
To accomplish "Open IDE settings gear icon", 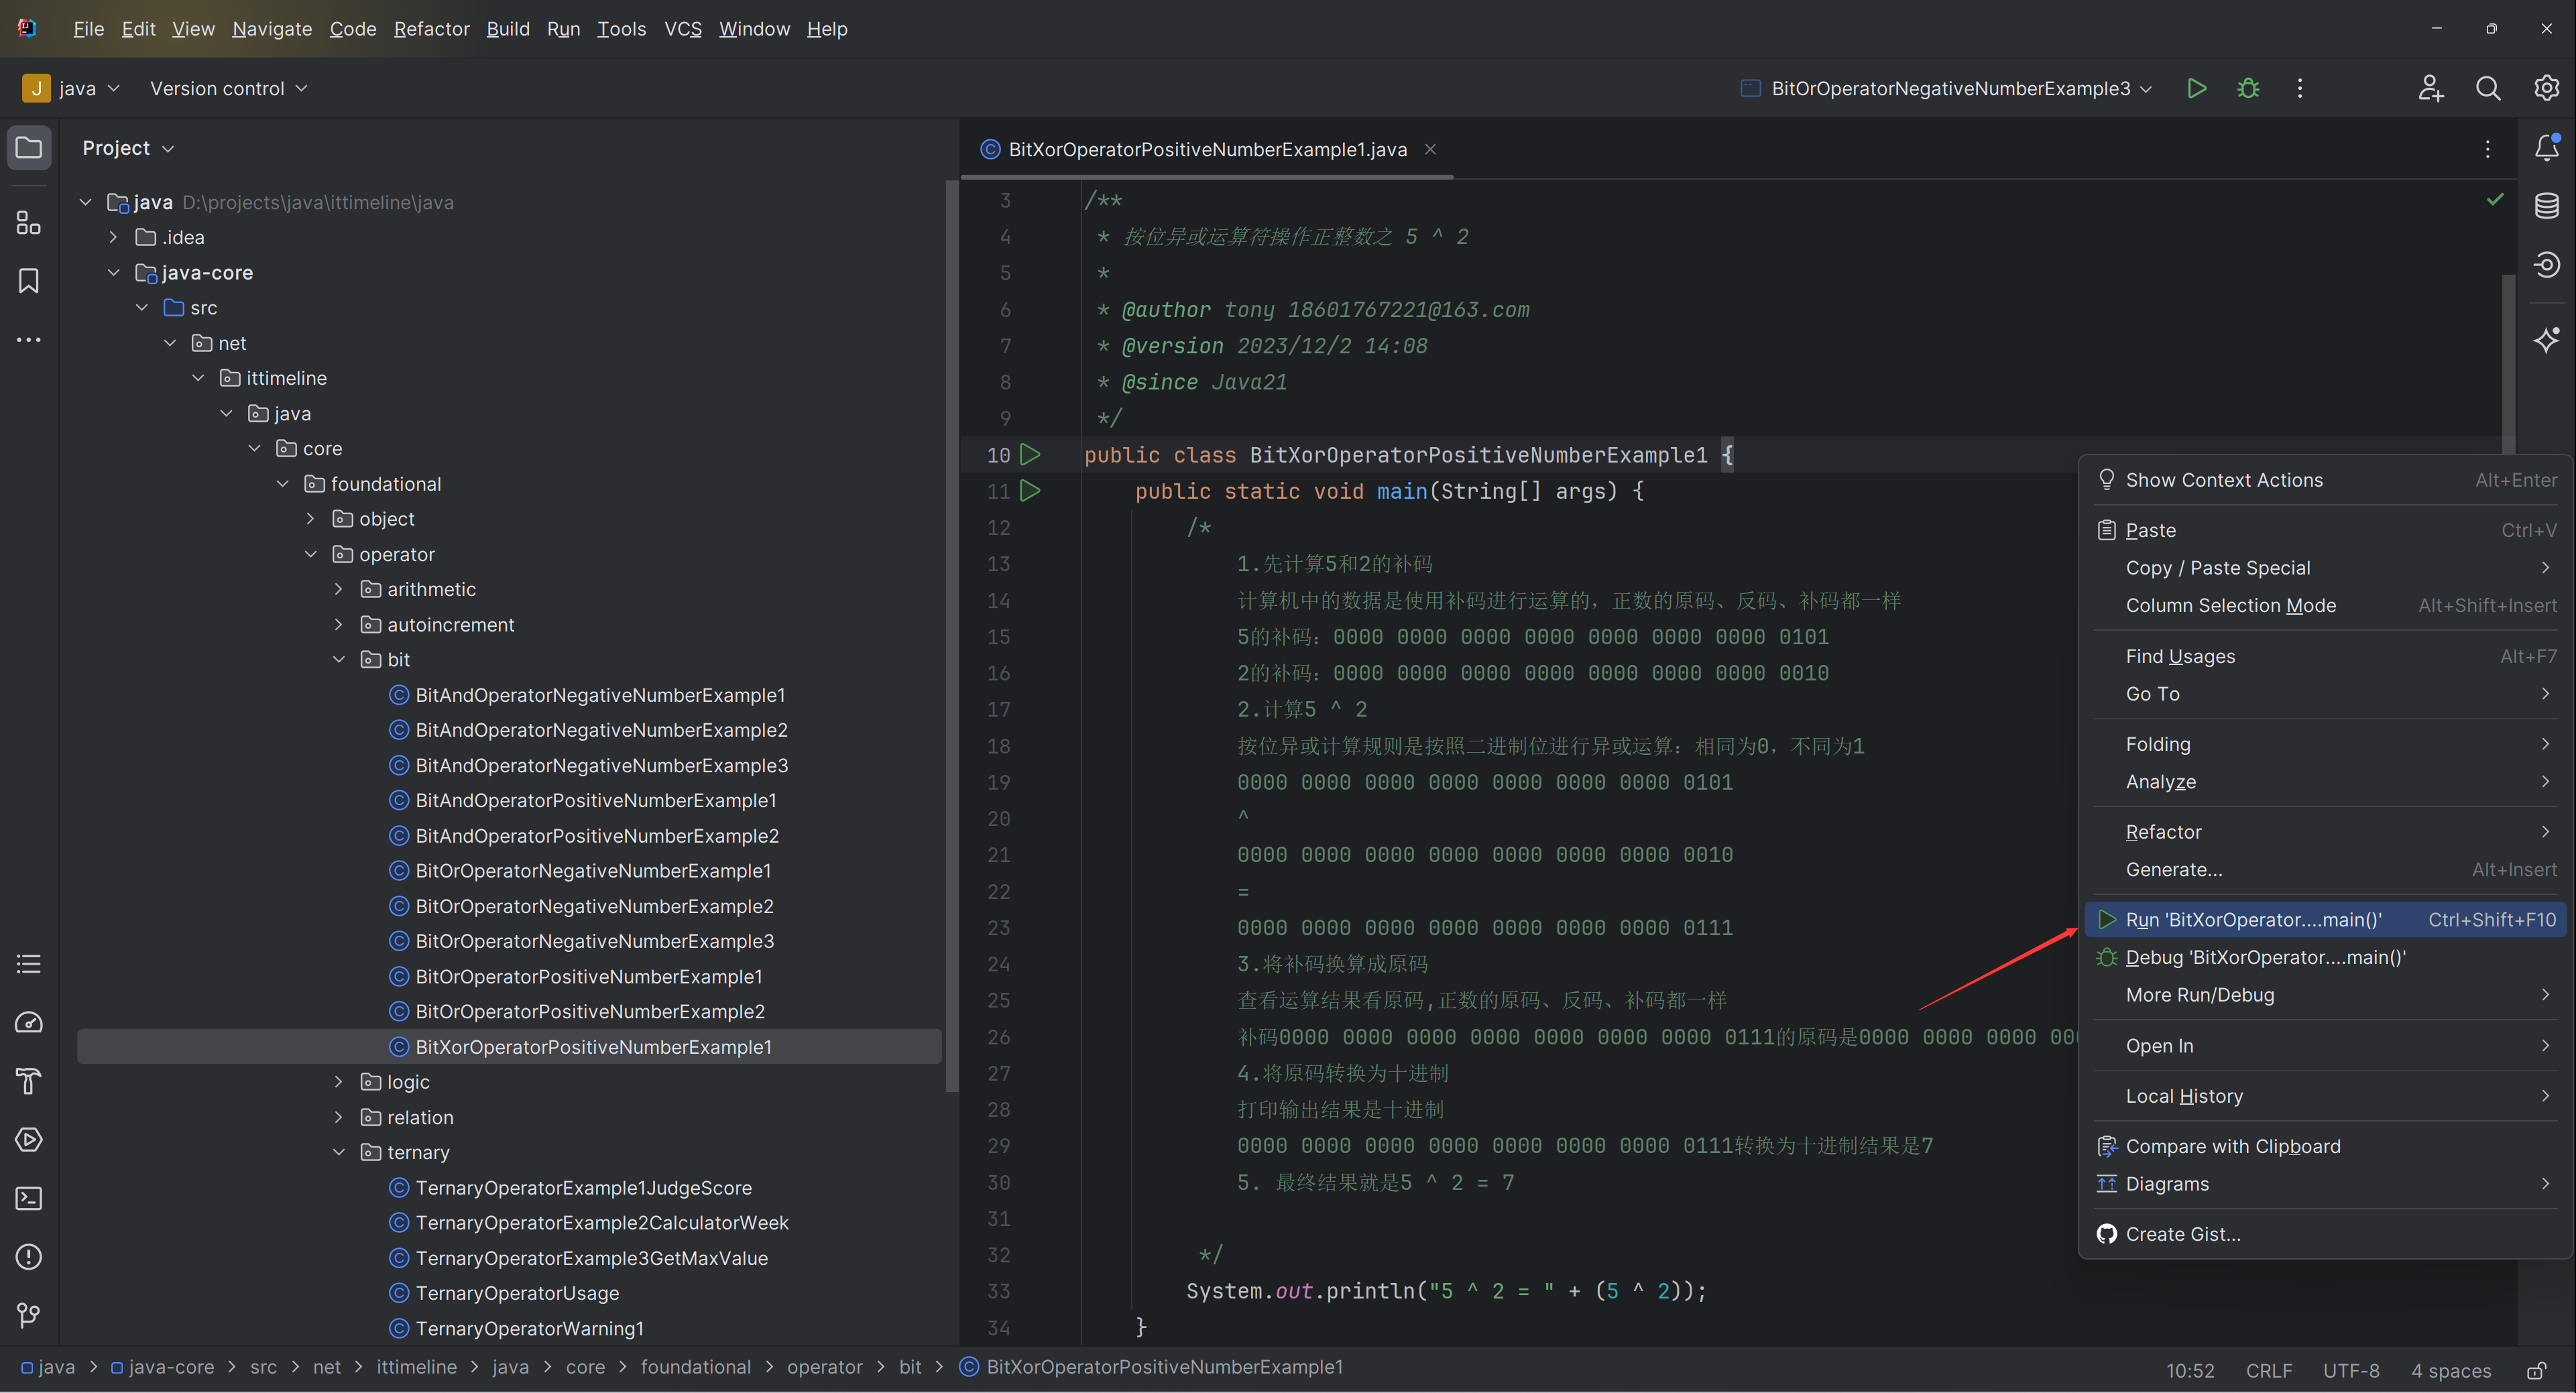I will pos(2546,88).
